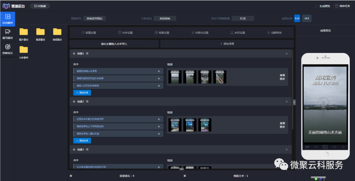This screenshot has height=181, width=355.
Task: Select 场景1 video thumbnail 00:00:07
Action: 205,77
